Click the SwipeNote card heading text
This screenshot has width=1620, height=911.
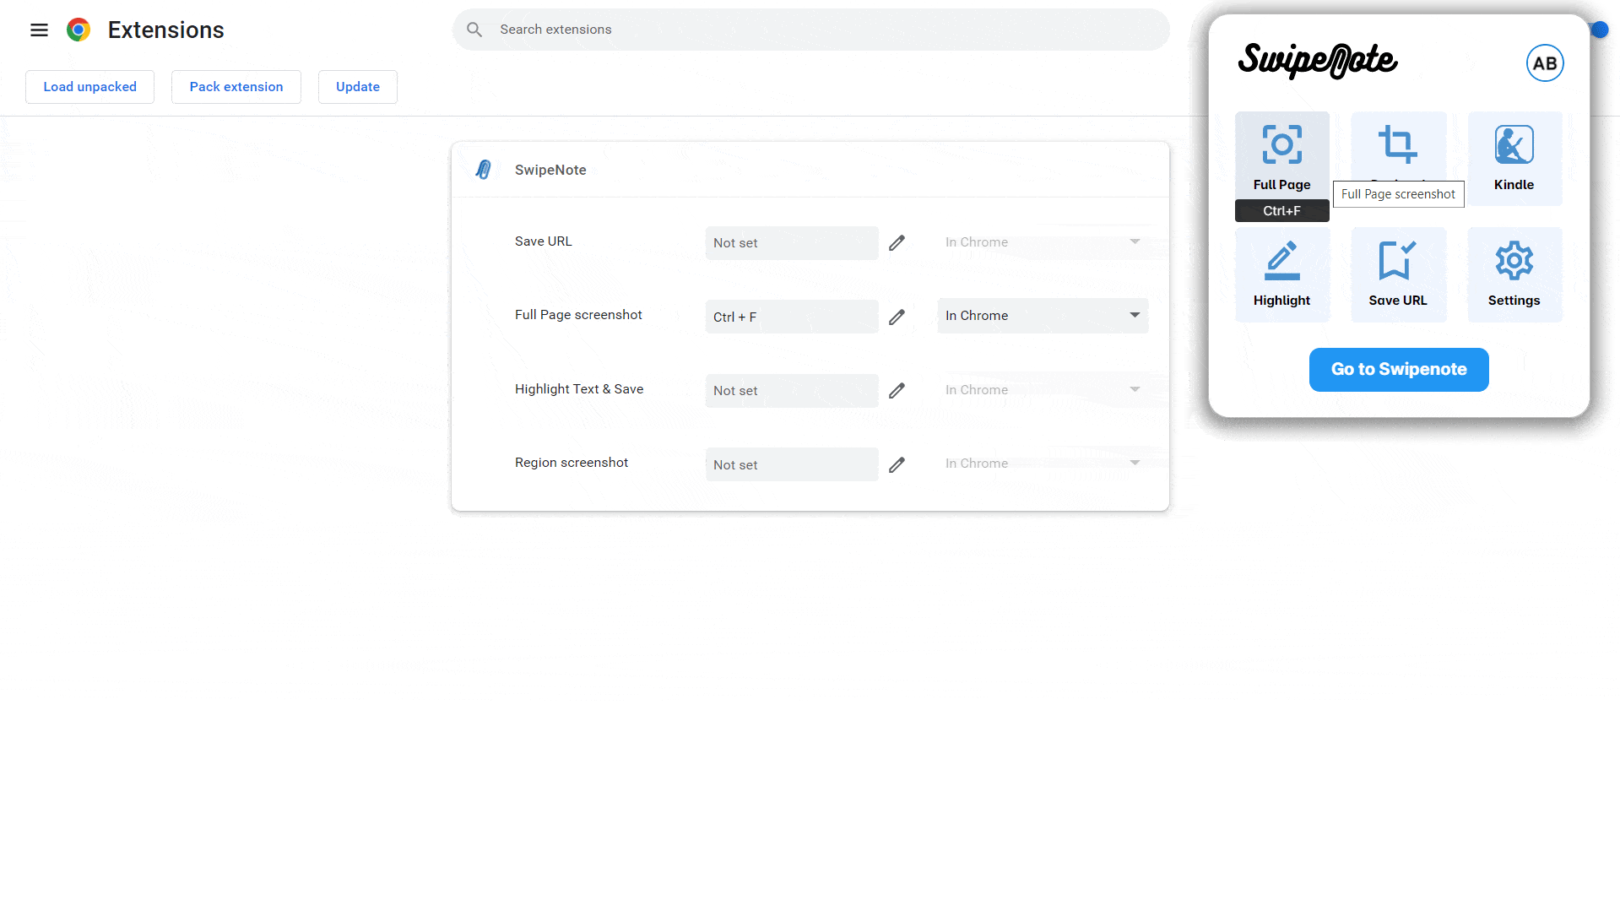pyautogui.click(x=550, y=170)
